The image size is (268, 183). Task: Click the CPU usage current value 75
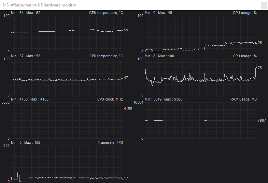(260, 68)
